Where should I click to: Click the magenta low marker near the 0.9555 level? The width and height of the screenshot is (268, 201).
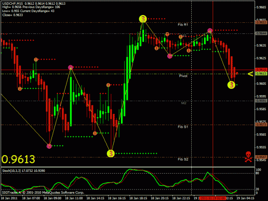(x=49, y=146)
